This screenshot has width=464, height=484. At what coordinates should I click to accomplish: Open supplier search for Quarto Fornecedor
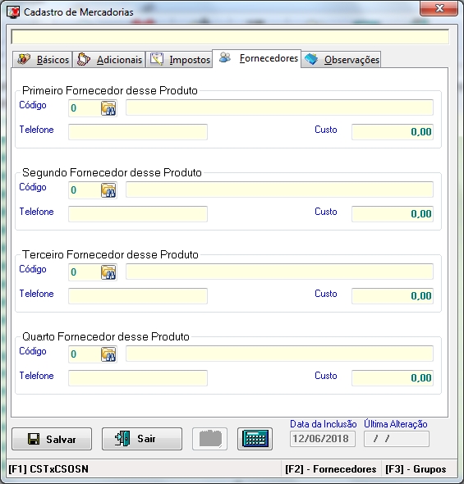108,354
